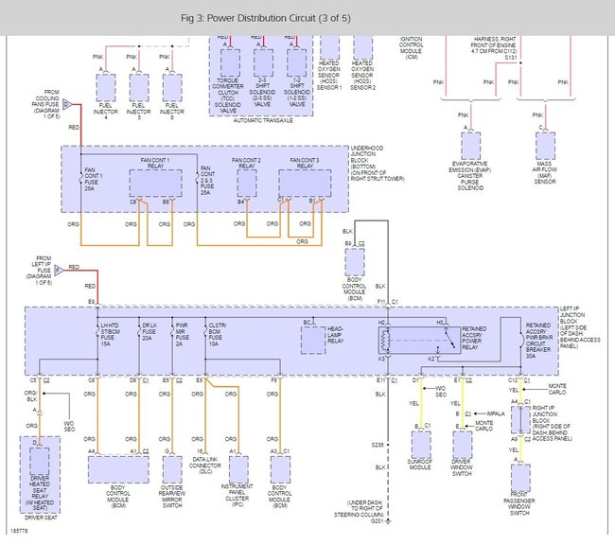Image resolution: width=615 pixels, height=545 pixels.
Task: Select the FAN CONT 1 RELAY box
Action: [x=156, y=184]
